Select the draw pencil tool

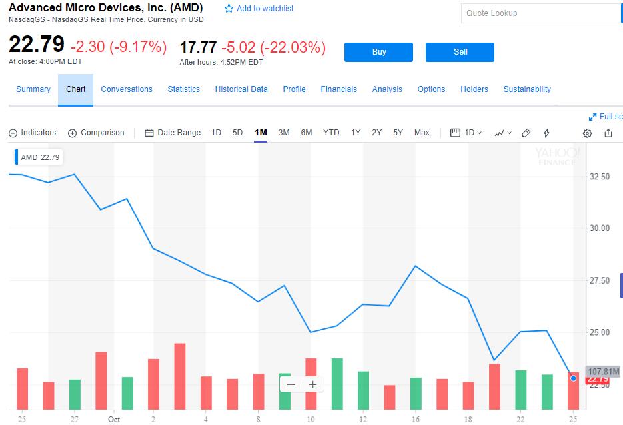coord(526,133)
